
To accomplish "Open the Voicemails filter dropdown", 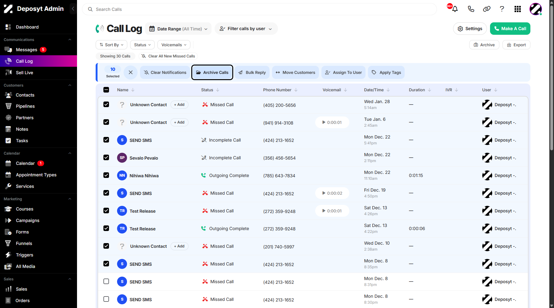I will click(x=174, y=45).
